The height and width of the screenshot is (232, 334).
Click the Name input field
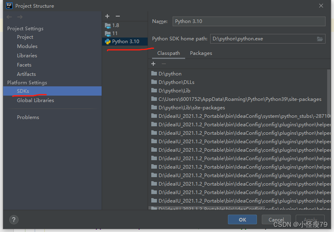coord(249,21)
